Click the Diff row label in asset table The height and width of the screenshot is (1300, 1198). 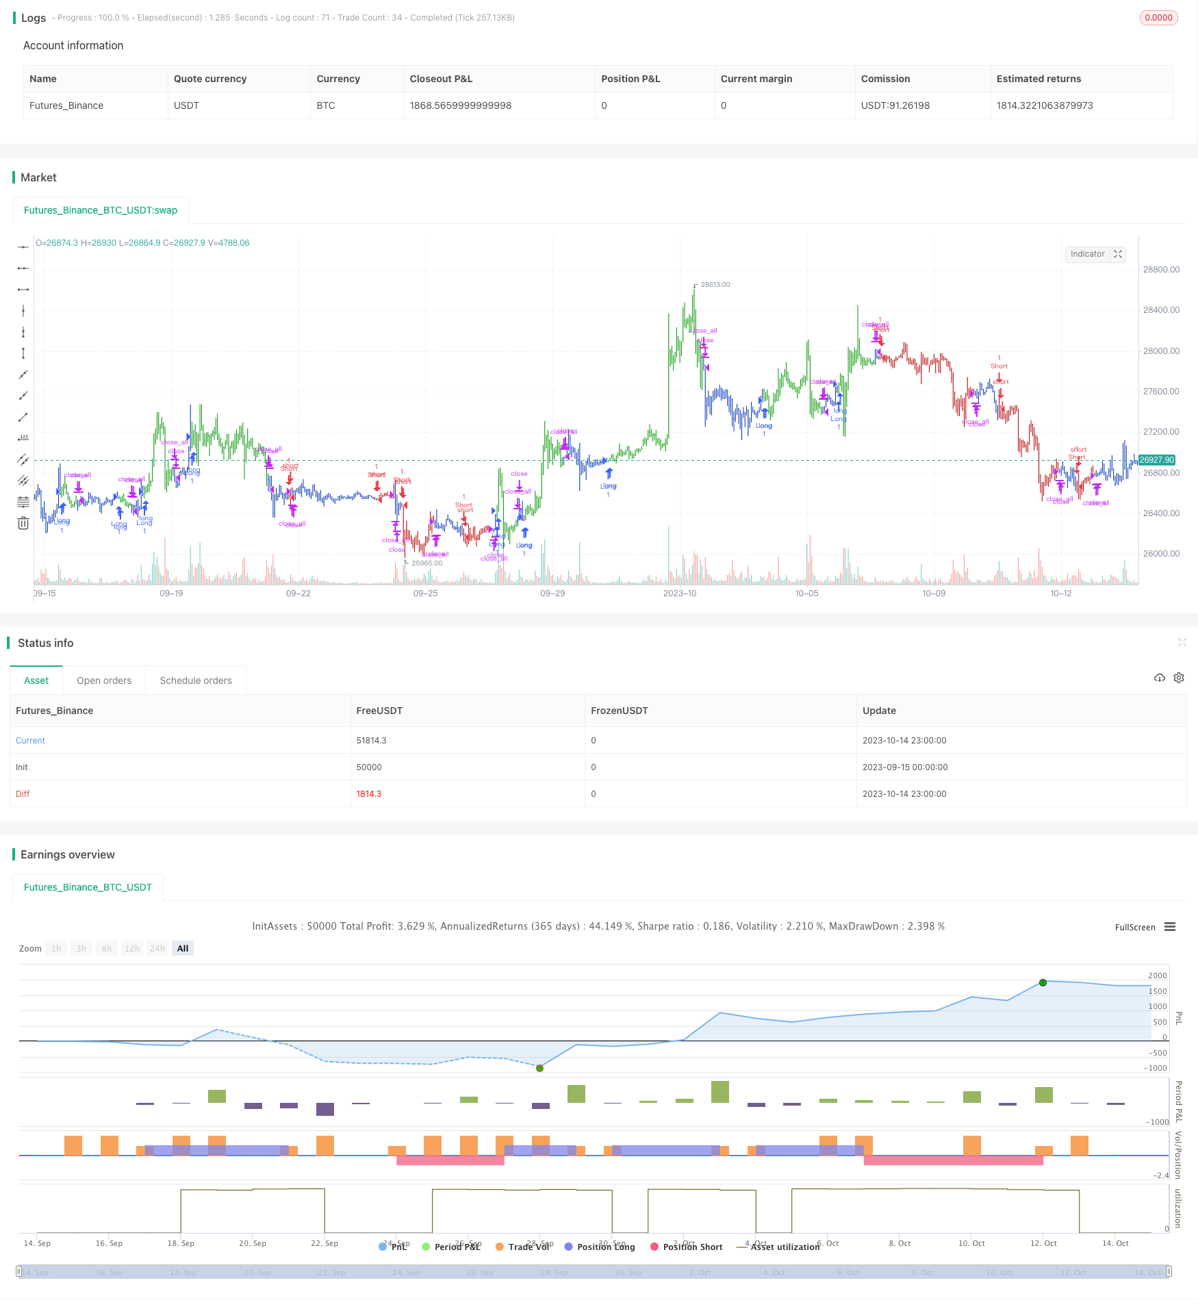click(x=23, y=794)
